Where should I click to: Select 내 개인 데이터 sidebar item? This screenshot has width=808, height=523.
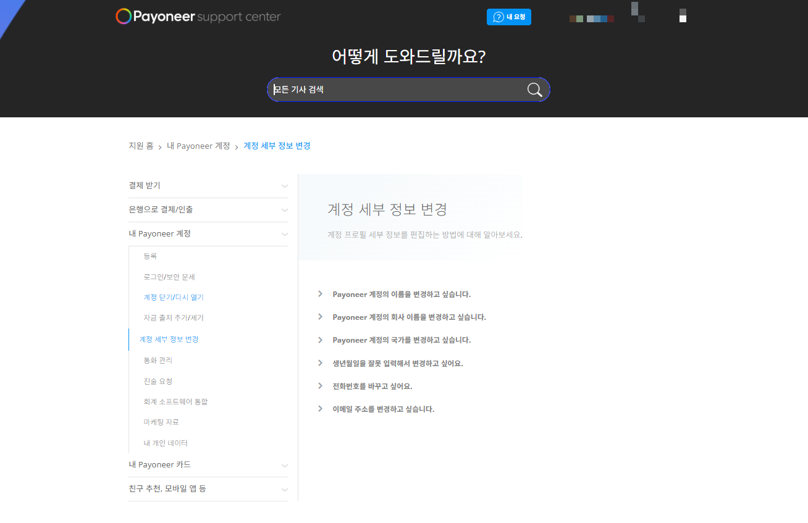[x=166, y=443]
